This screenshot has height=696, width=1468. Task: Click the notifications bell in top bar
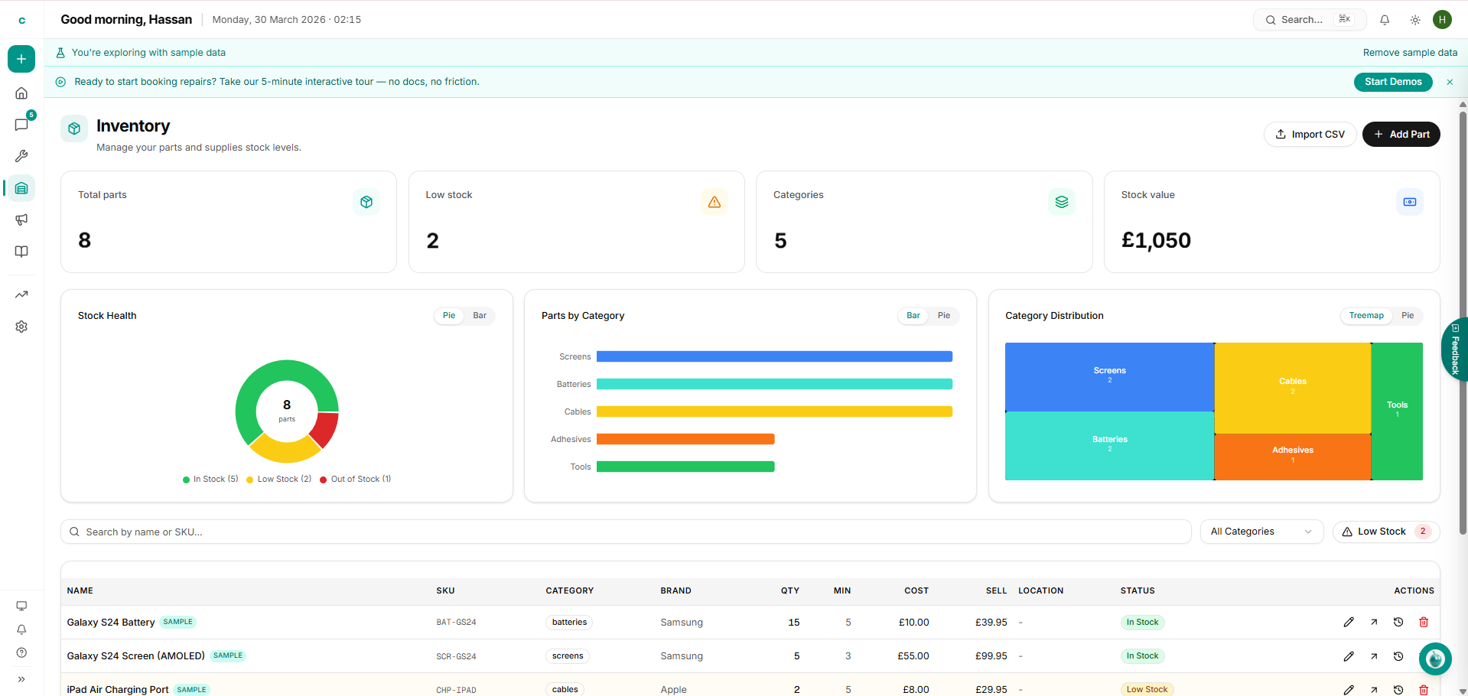(x=1384, y=20)
